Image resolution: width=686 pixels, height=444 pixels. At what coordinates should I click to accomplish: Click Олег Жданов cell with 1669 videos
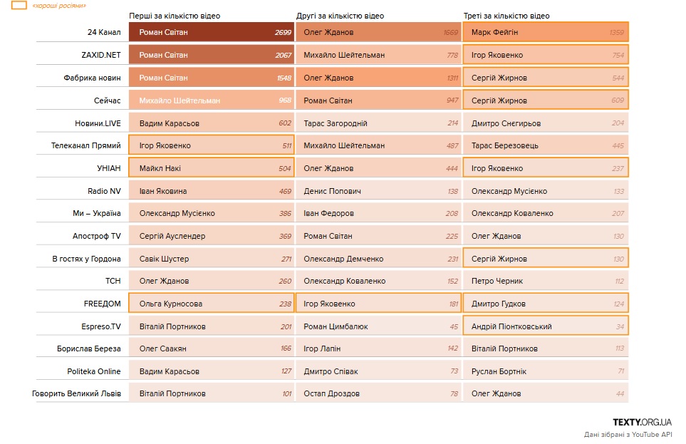(378, 33)
